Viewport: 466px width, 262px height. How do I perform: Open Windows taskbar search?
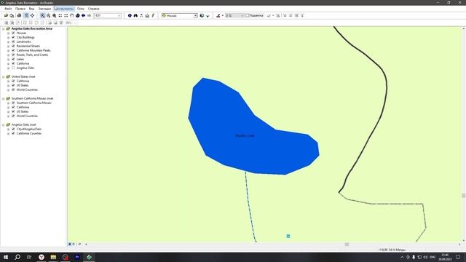click(x=17, y=257)
